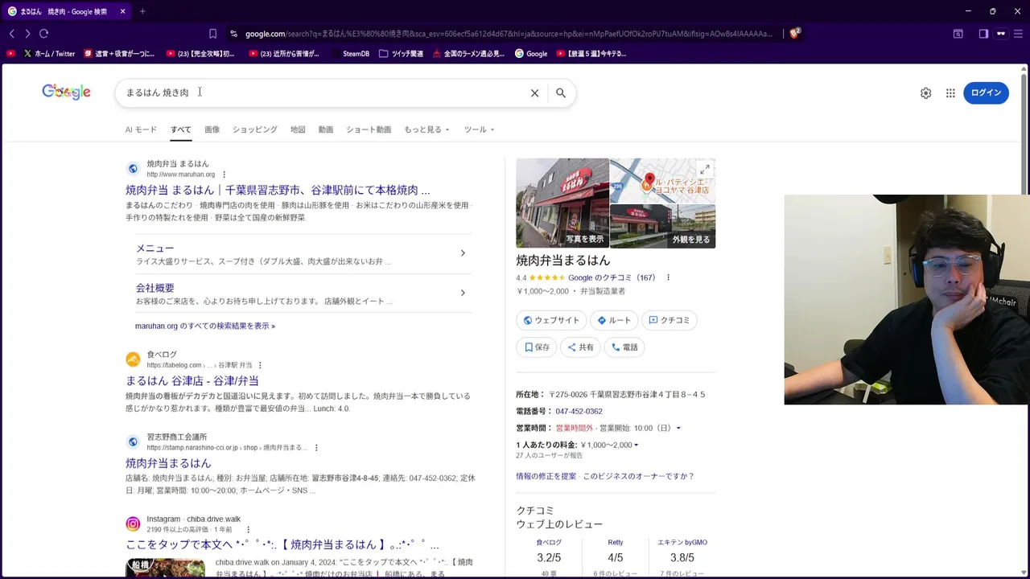This screenshot has width=1030, height=579.
Task: Open the ツール dropdown
Action: coord(479,129)
